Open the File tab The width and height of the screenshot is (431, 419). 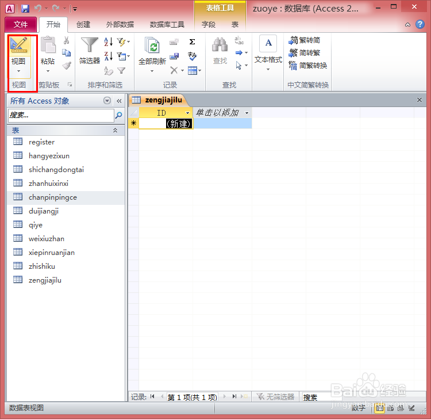point(21,25)
